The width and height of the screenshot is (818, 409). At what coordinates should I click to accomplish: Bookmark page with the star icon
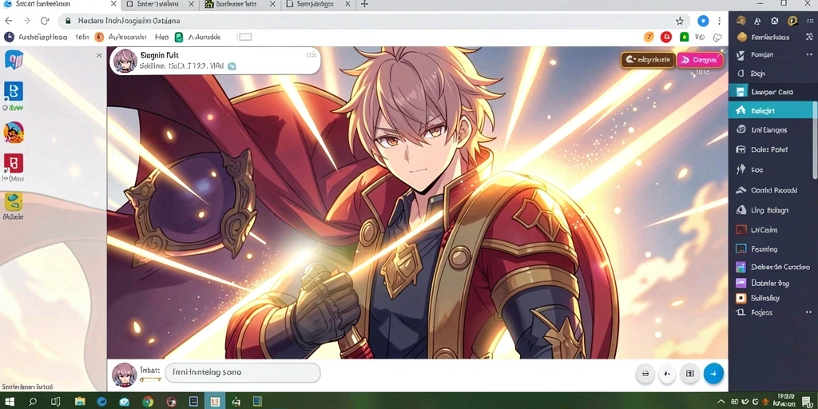point(679,21)
